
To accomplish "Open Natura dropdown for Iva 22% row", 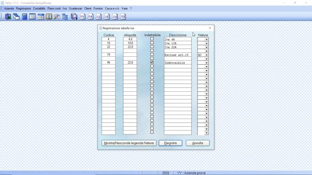I will (206, 47).
